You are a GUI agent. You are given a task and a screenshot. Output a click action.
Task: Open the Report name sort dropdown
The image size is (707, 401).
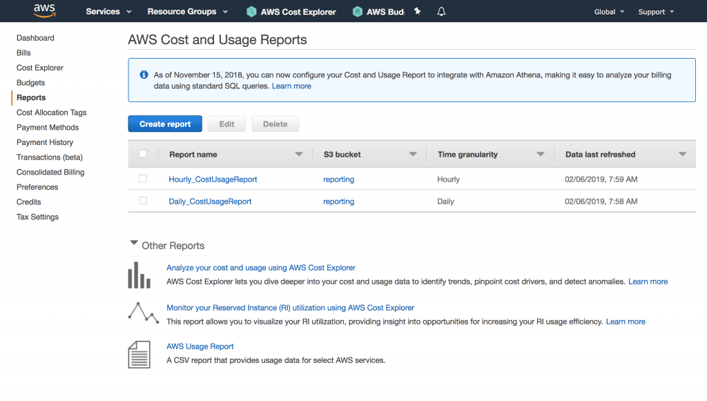point(300,155)
